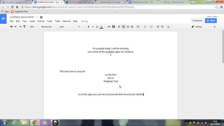Screen dimensions: 224x126
Task: Click the Comments button
Action: click(197, 21)
